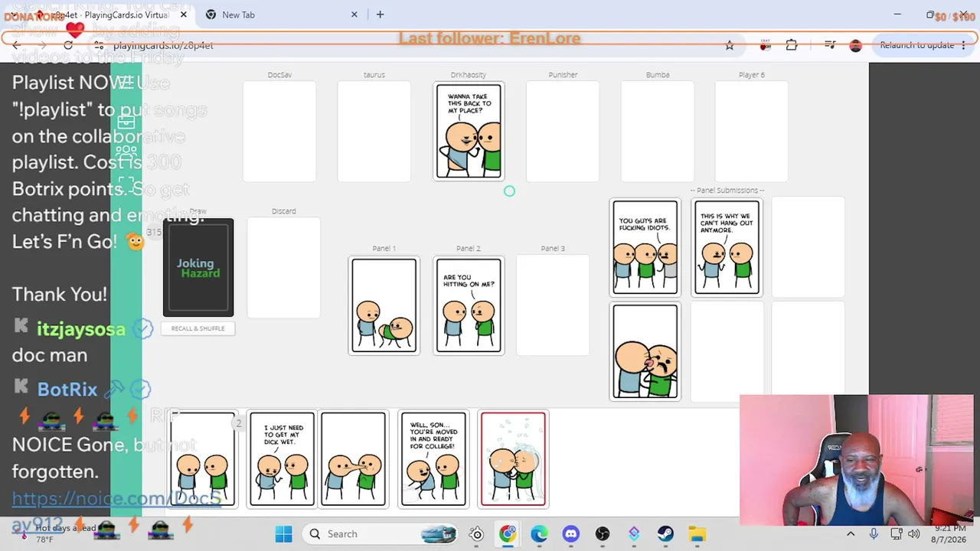The height and width of the screenshot is (551, 980).
Task: Click the Joking Hazard draw deck
Action: point(198,268)
